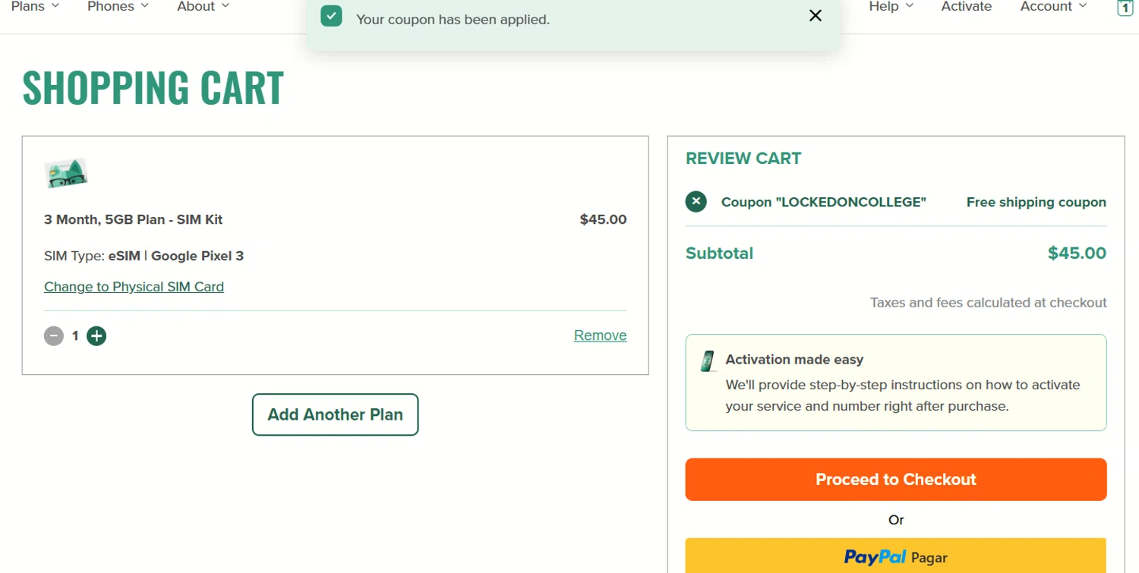Decrease the plan quantity with minus button
The height and width of the screenshot is (573, 1139).
[x=54, y=335]
